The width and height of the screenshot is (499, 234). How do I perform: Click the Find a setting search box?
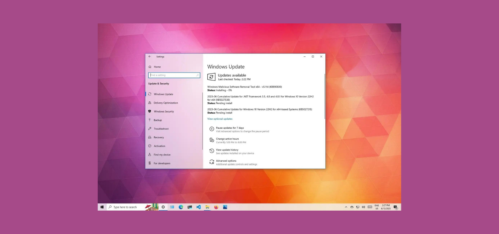coord(174,75)
